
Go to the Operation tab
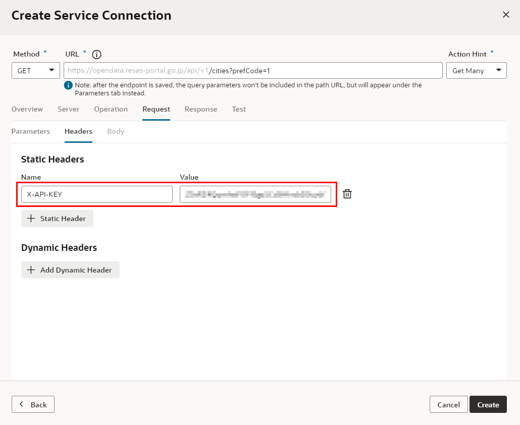(x=111, y=109)
